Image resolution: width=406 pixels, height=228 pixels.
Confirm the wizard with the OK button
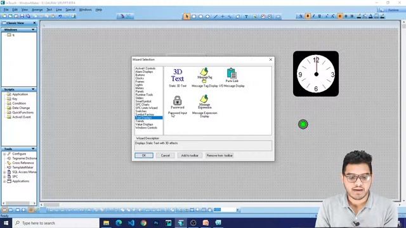144,155
